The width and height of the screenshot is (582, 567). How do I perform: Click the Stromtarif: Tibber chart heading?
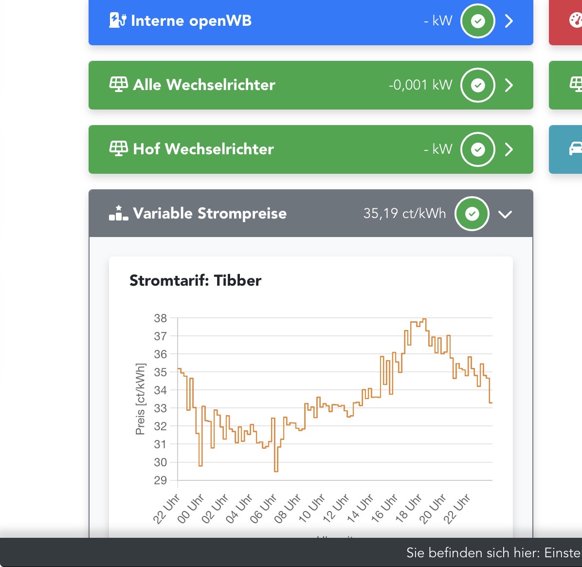[195, 280]
